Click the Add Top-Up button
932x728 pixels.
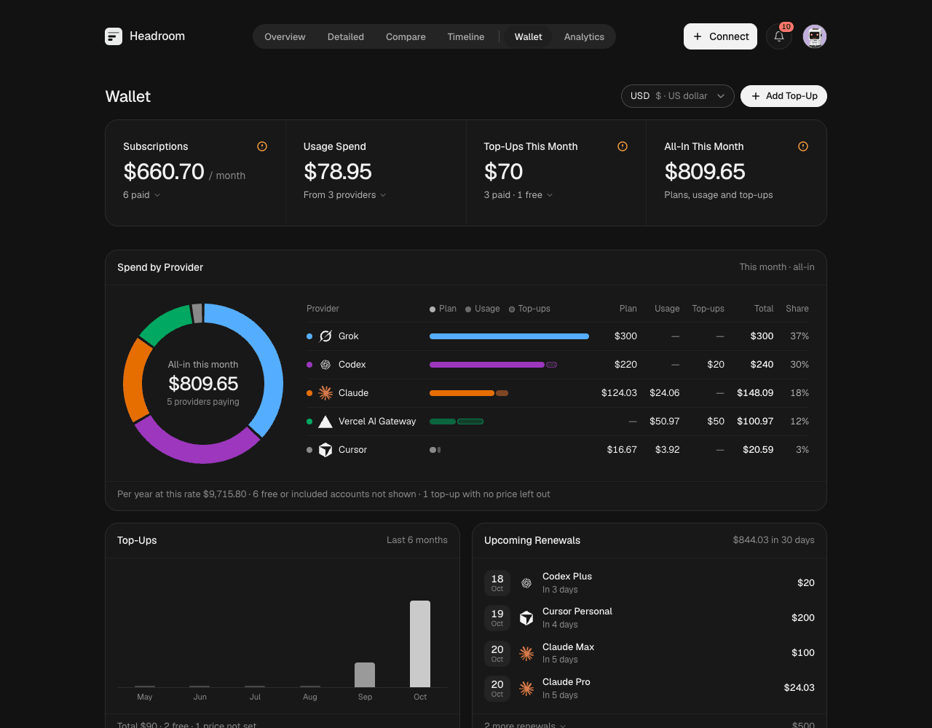[x=783, y=96]
